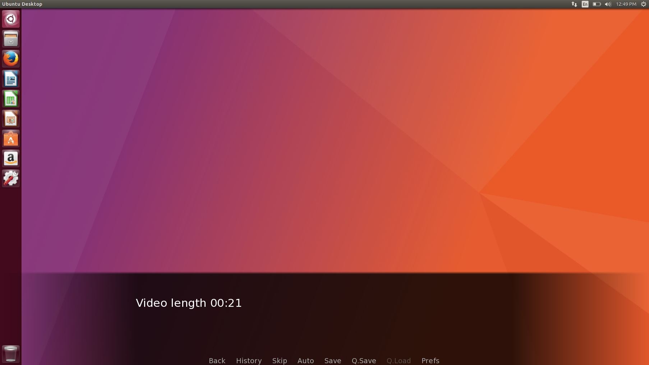Toggle Auto-forward mode

pos(305,360)
